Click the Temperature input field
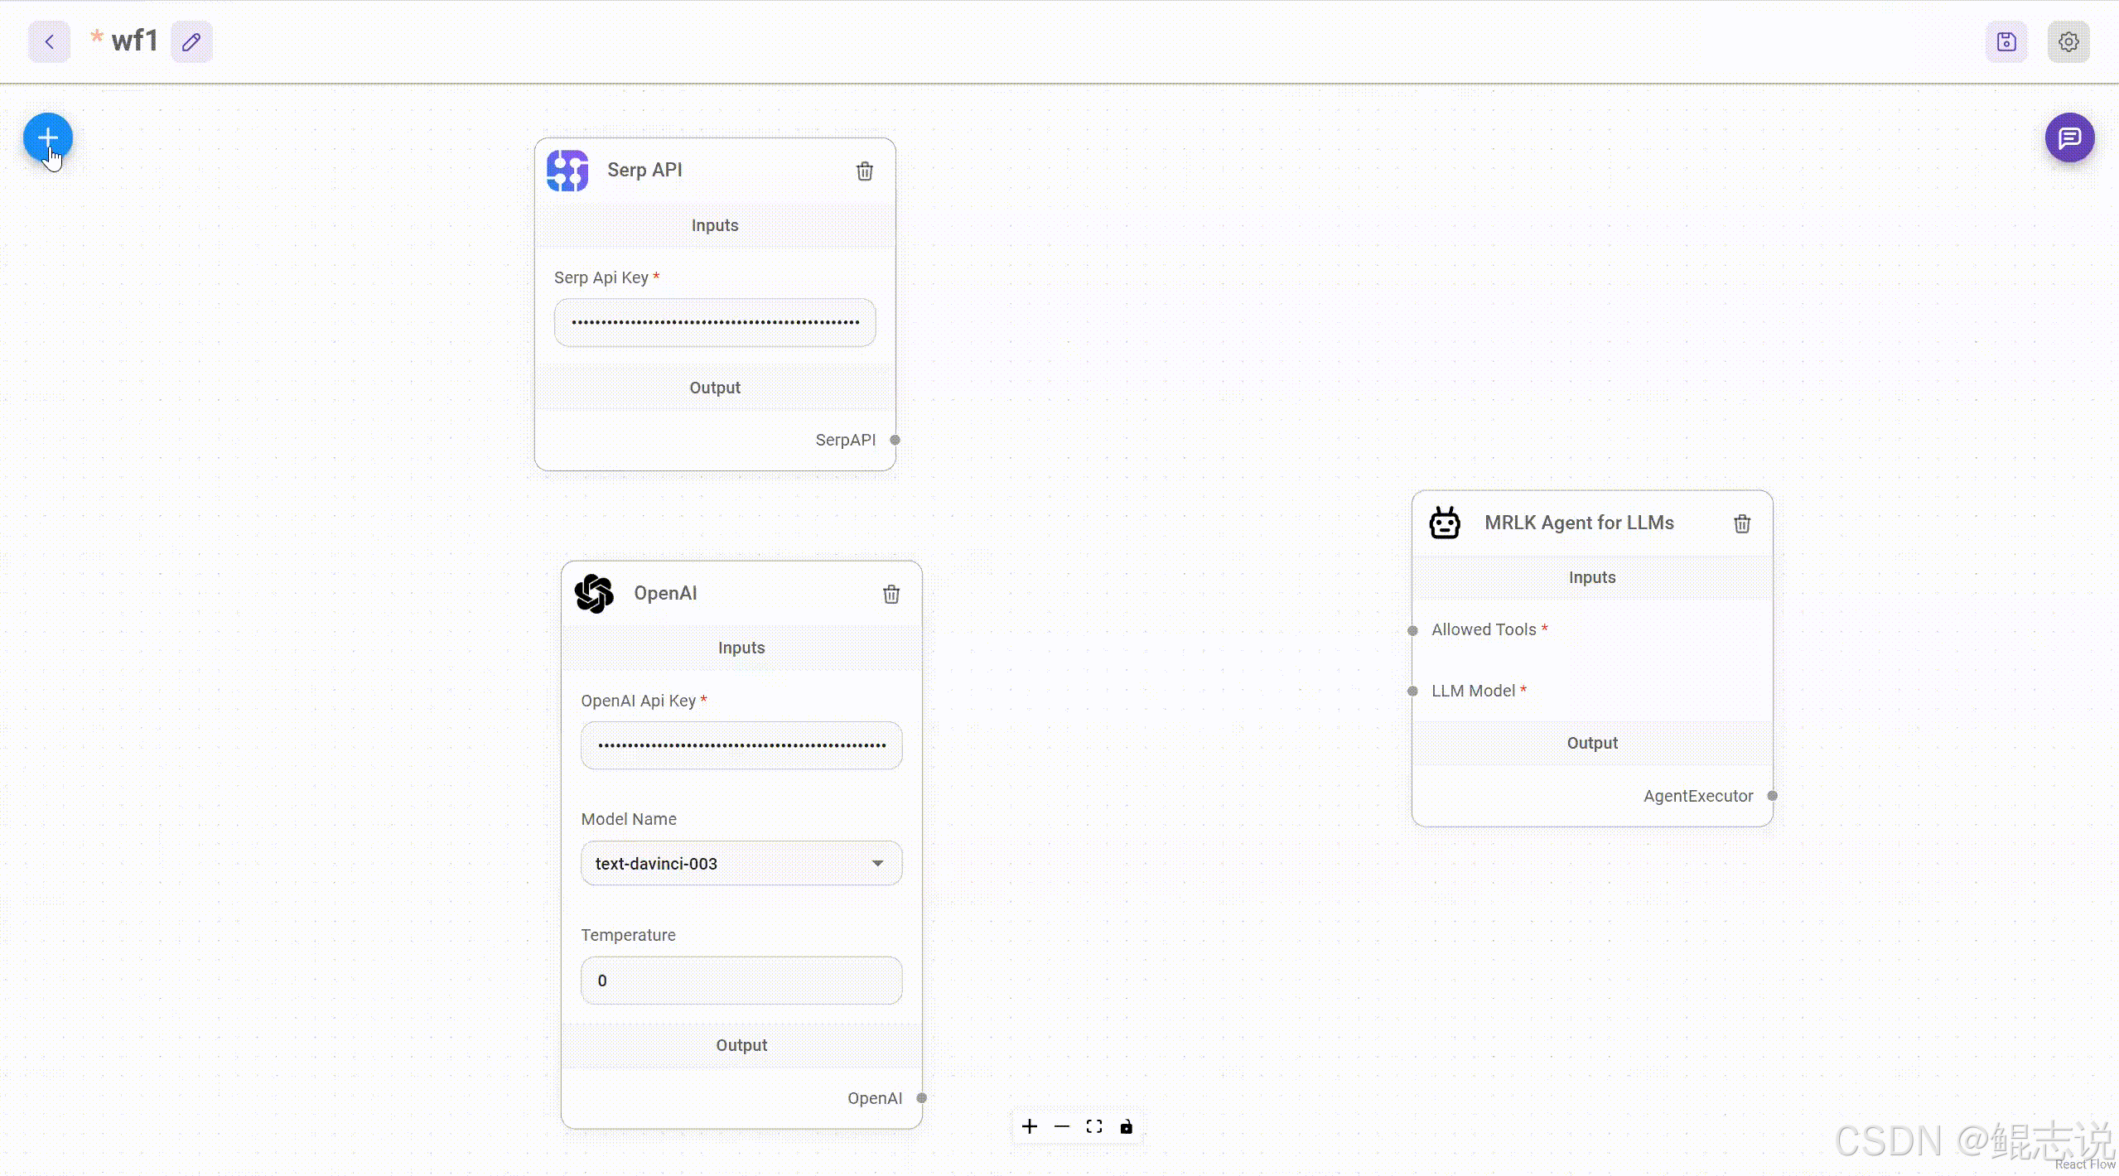 (x=741, y=981)
